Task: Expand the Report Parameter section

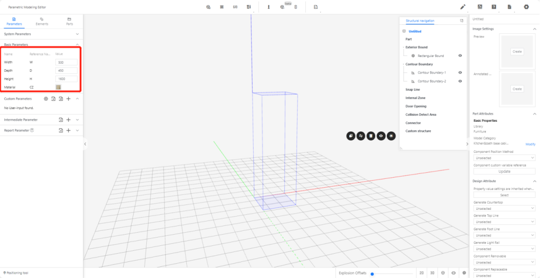Action: point(78,130)
